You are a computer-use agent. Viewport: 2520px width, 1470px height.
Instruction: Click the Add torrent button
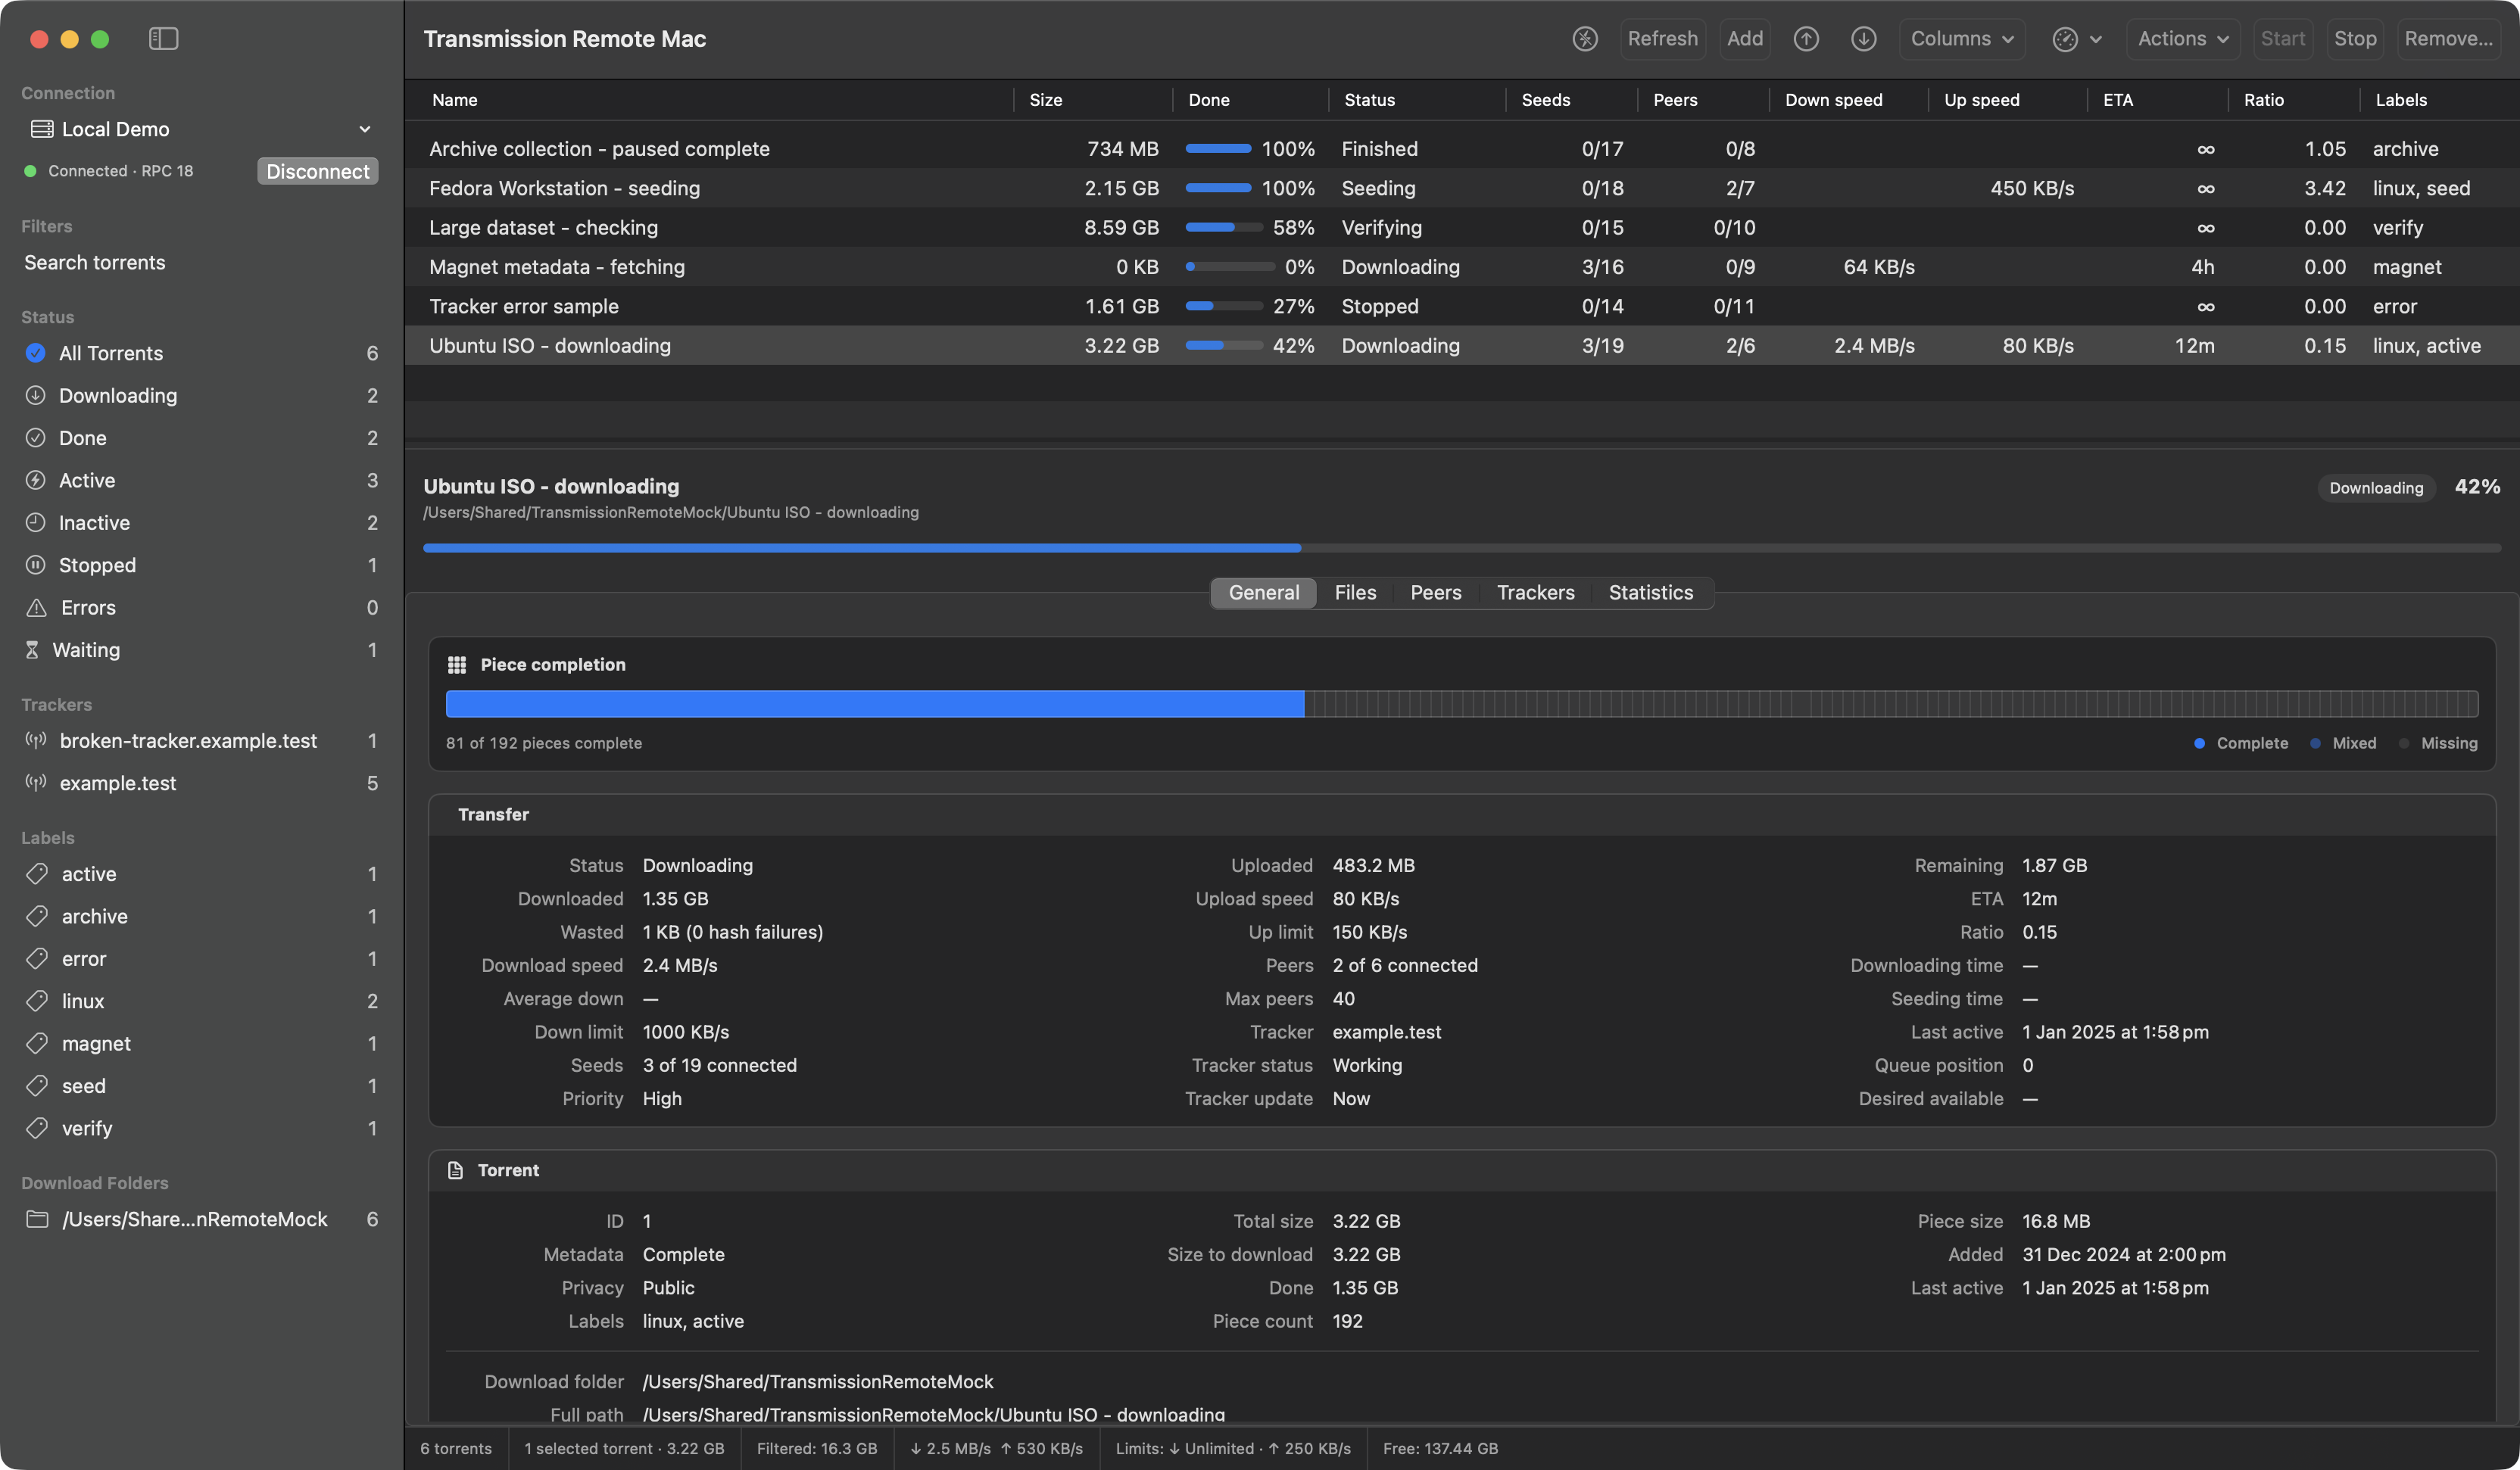coord(1745,39)
